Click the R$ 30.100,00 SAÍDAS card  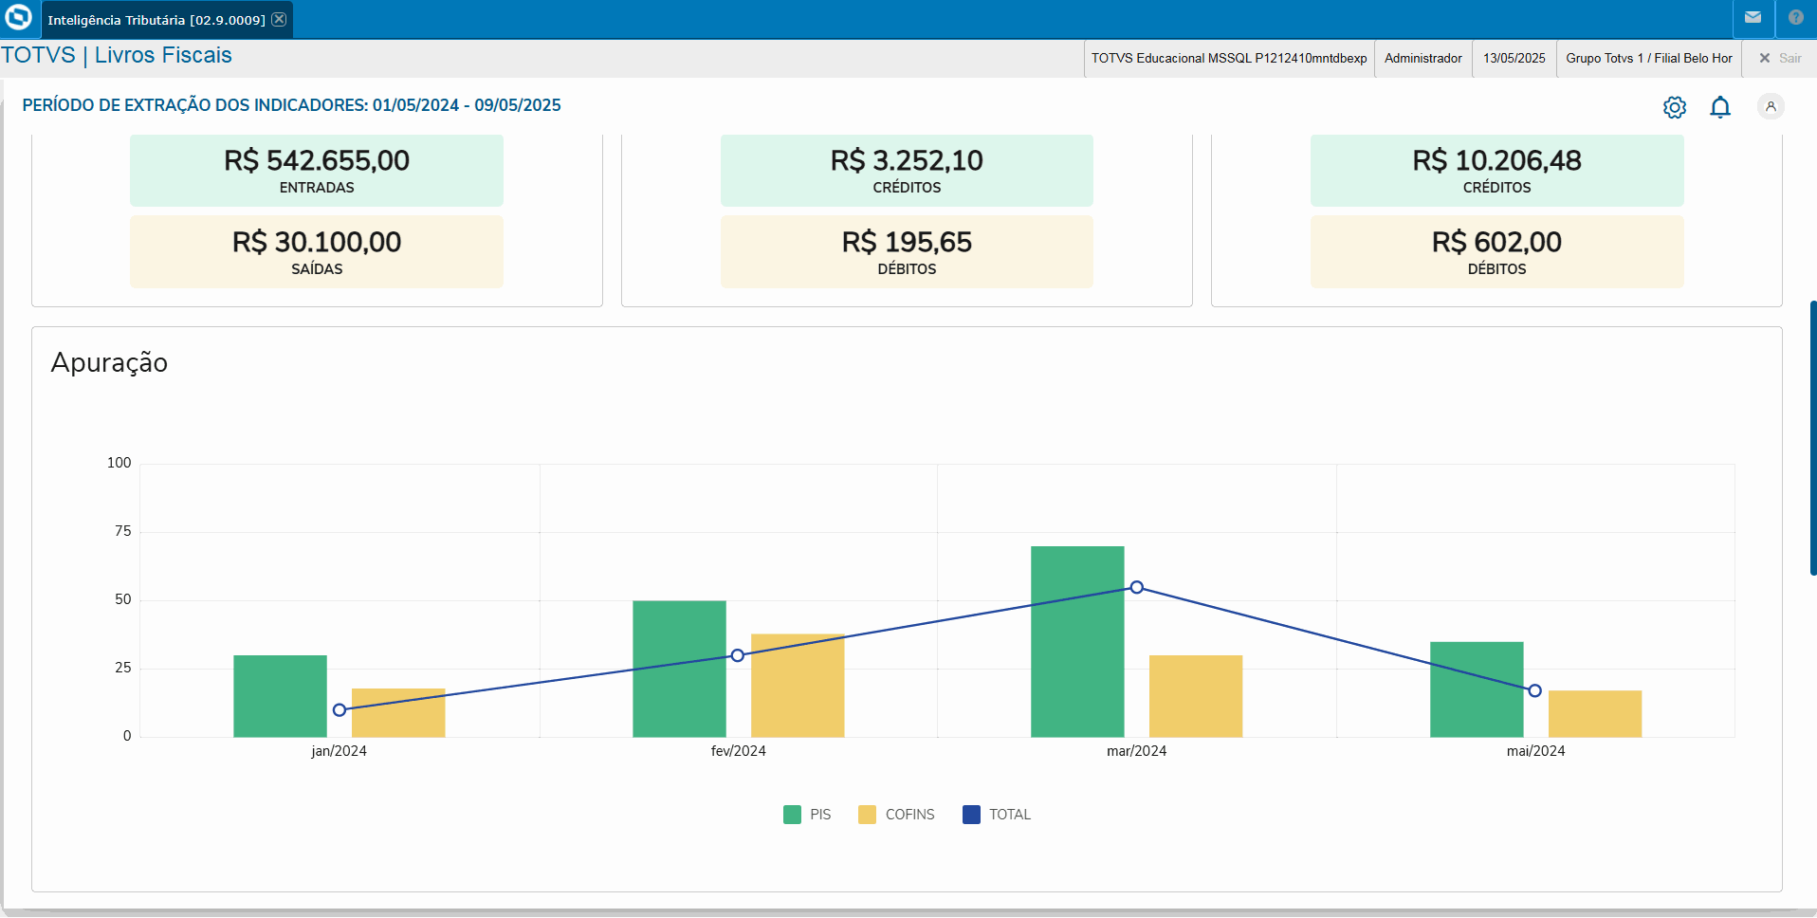point(317,252)
